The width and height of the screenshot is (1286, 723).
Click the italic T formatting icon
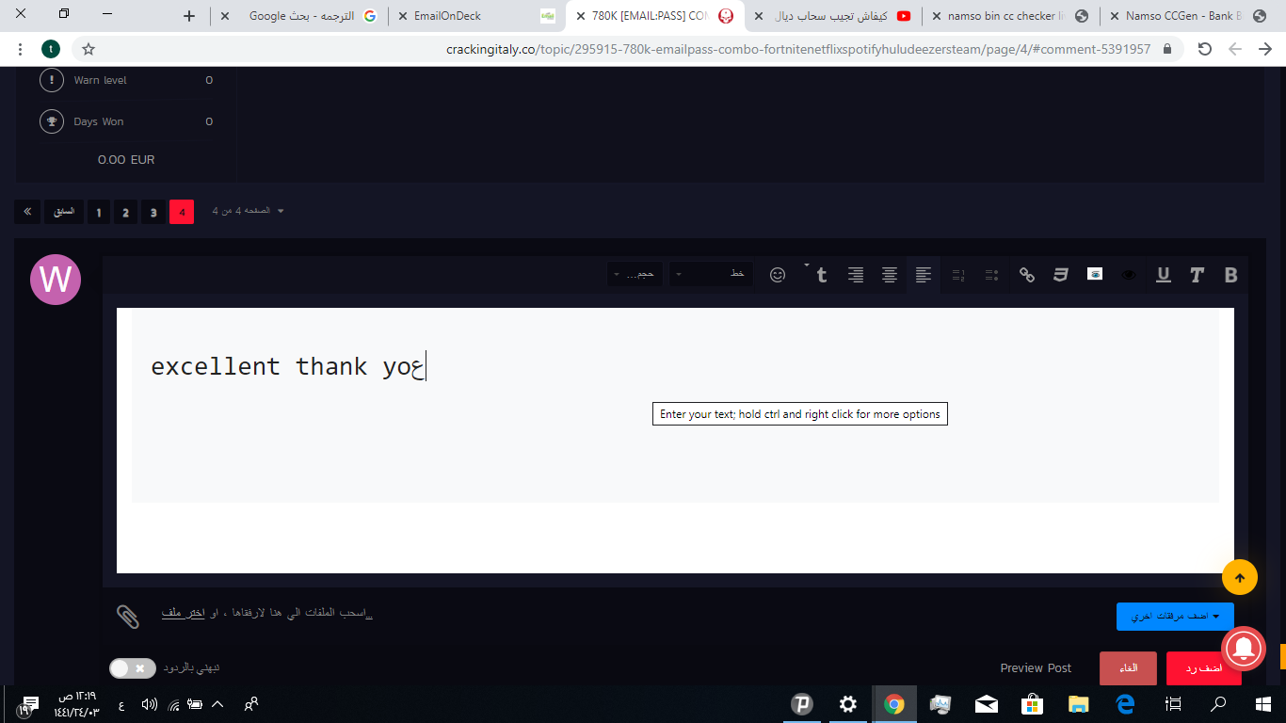pos(1197,275)
